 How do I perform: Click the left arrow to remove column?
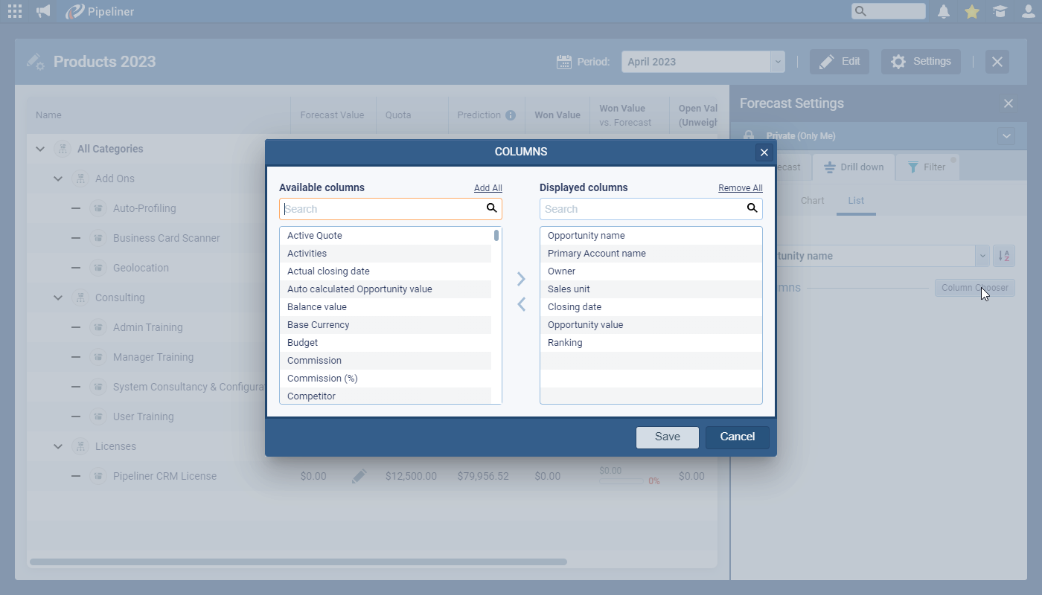(521, 304)
